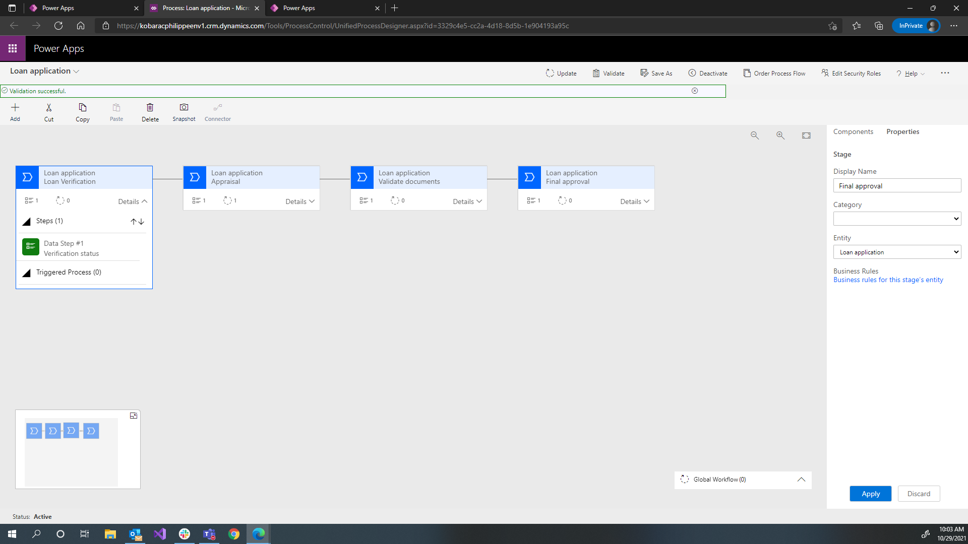Switch to third Power Apps browser tab
Viewport: 968px width, 544px height.
(x=325, y=8)
